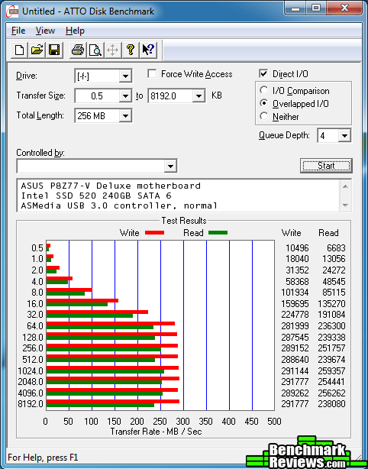Click write value 10496 for 0.5 KB
The height and width of the screenshot is (469, 368).
coord(297,248)
